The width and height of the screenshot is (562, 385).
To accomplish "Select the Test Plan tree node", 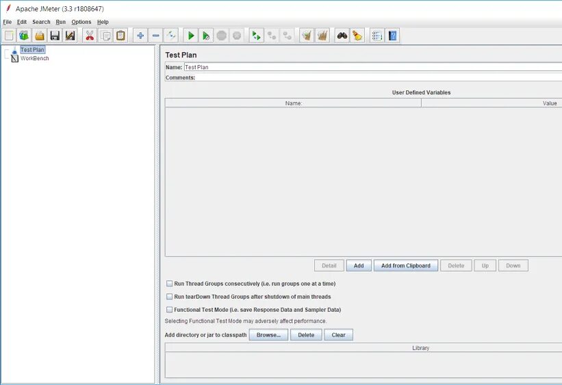I will [32, 50].
